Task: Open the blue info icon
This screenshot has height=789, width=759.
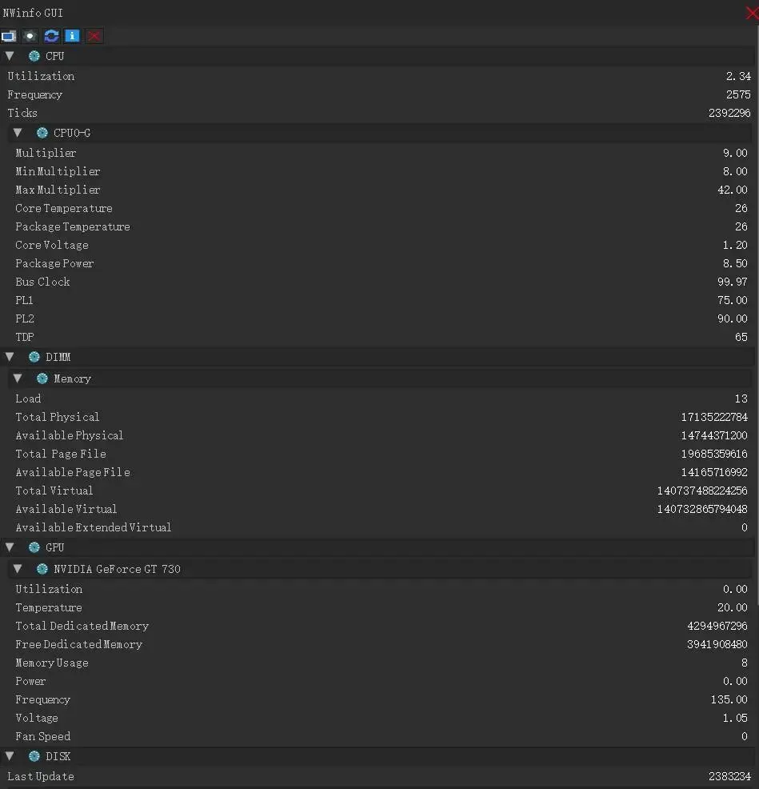Action: 73,36
